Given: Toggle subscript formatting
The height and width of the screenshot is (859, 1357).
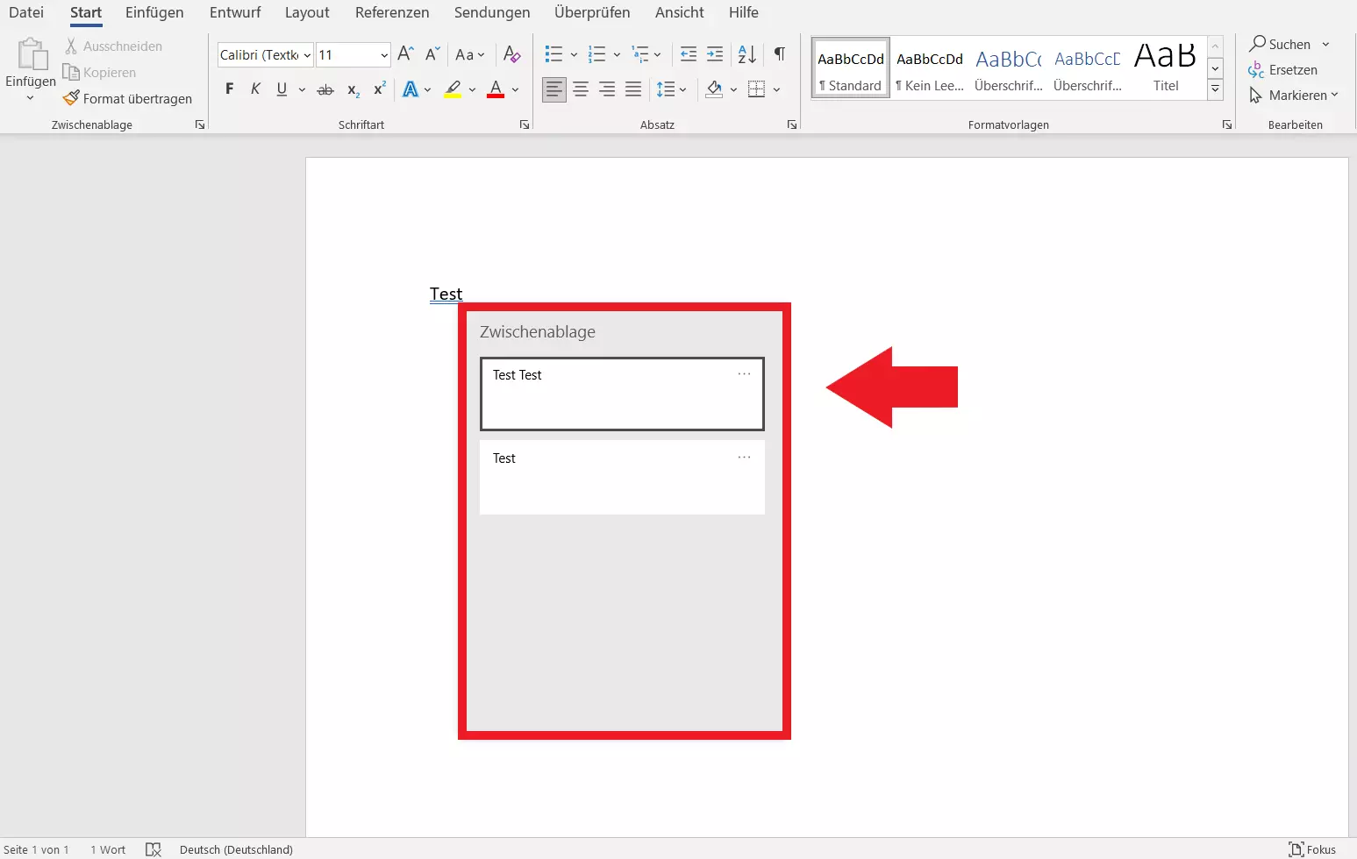Looking at the screenshot, I should (x=353, y=89).
